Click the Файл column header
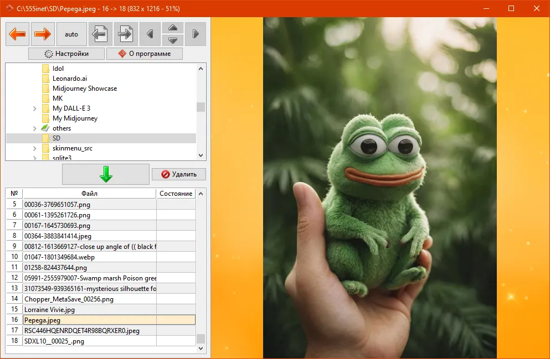The image size is (550, 359). click(x=89, y=194)
